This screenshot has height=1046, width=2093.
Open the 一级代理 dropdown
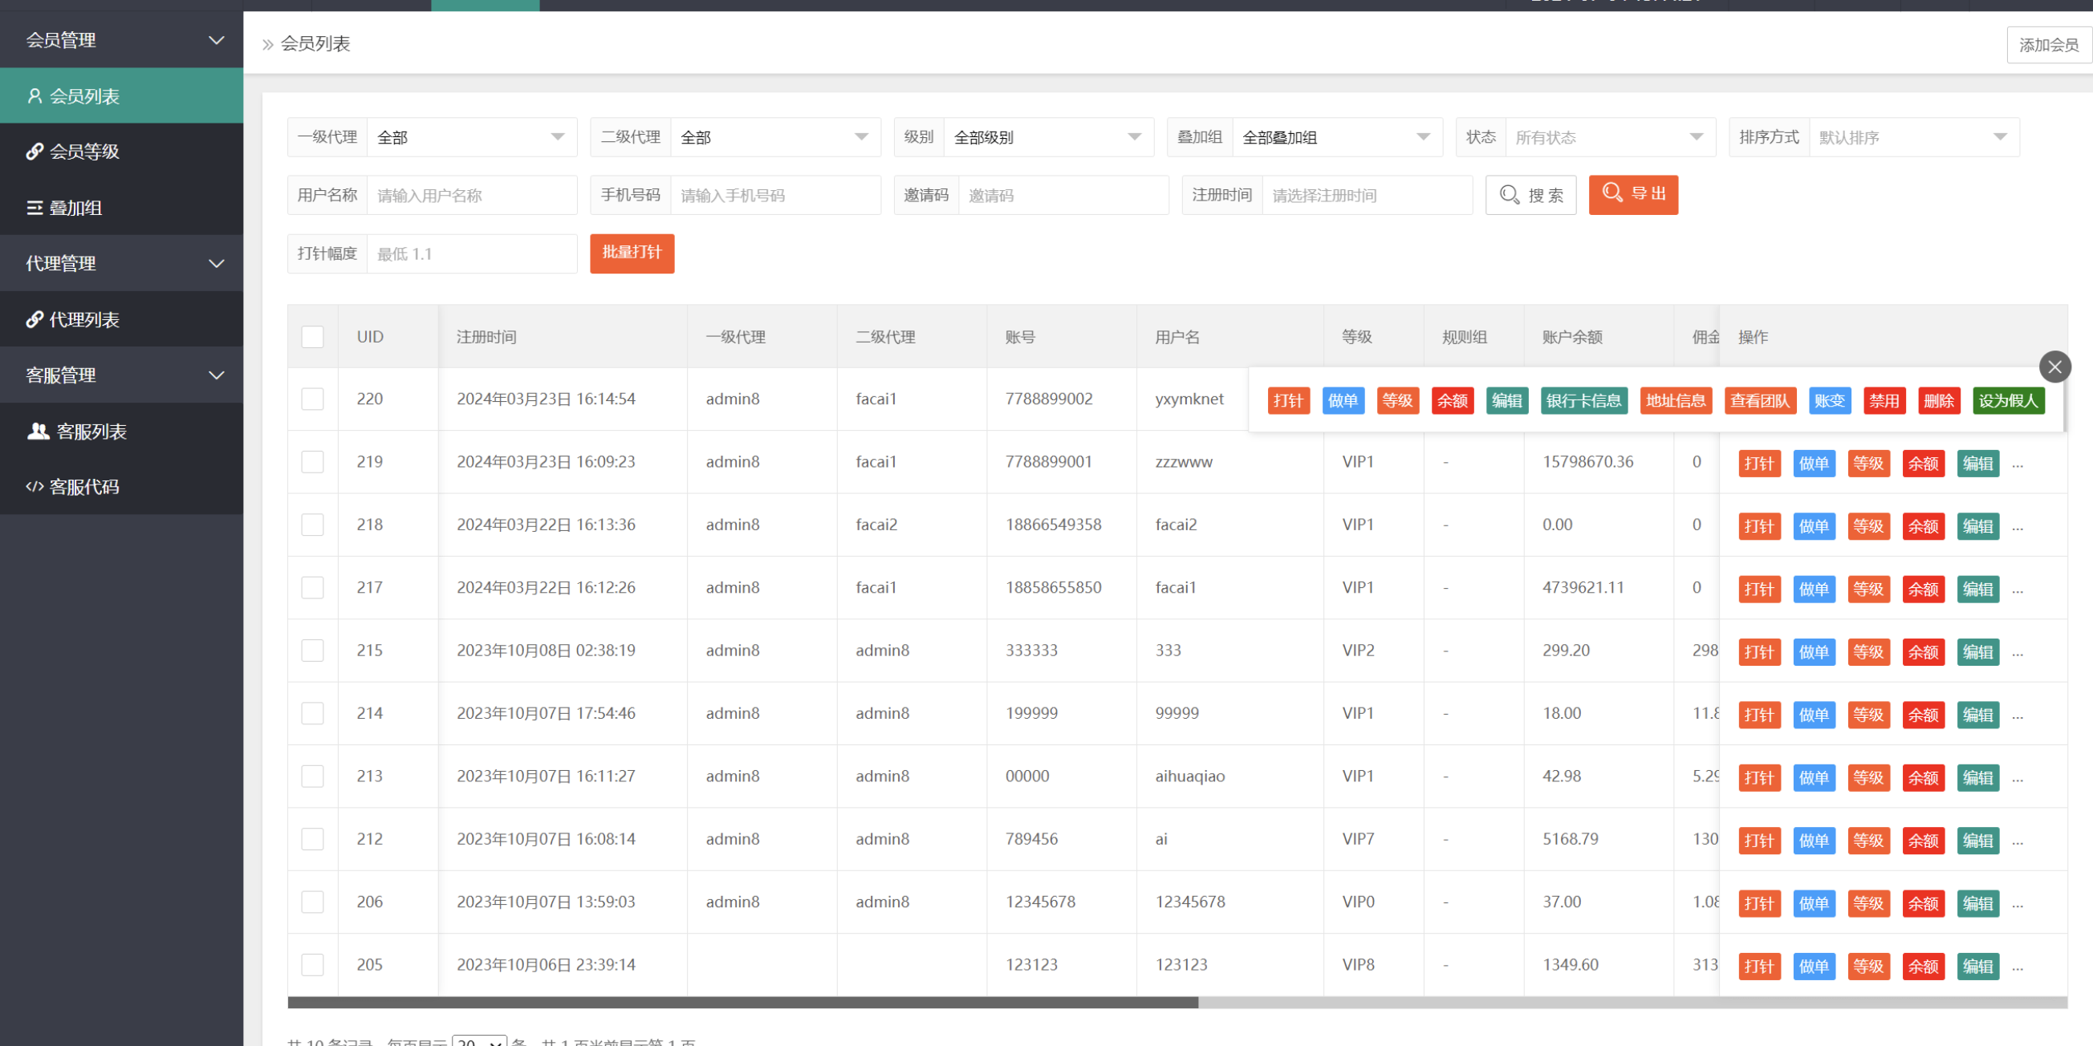471,137
